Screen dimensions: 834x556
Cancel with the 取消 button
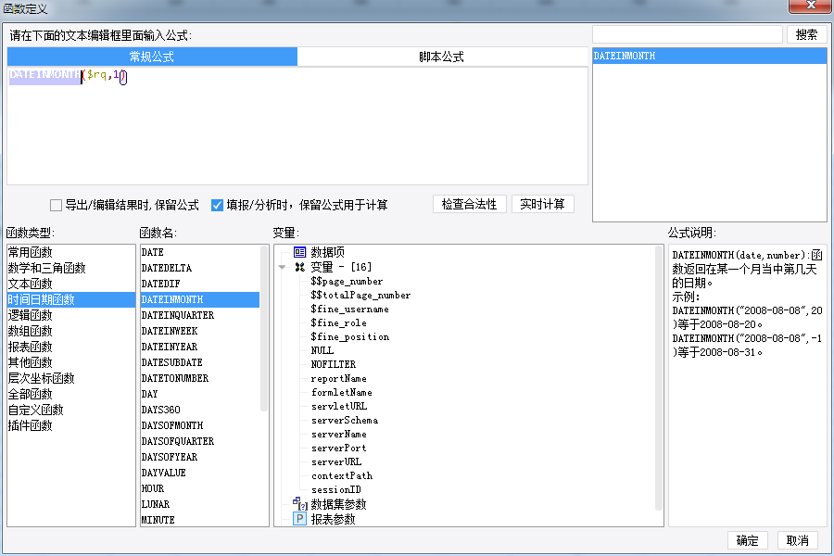click(797, 540)
